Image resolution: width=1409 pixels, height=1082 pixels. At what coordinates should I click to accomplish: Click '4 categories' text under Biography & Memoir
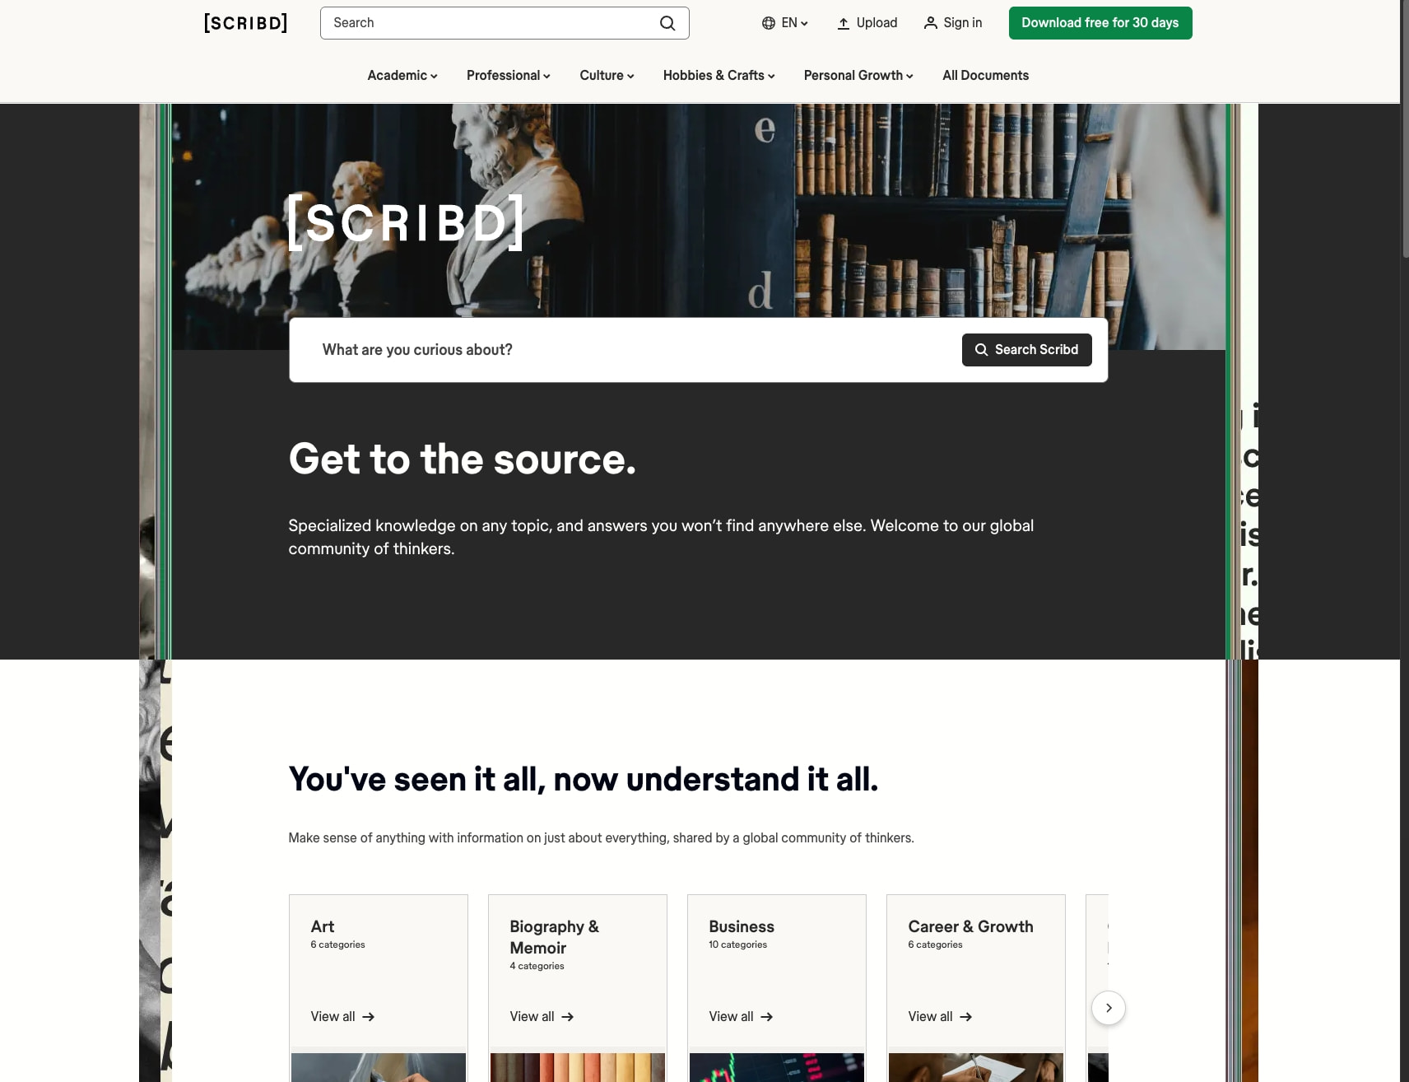click(537, 966)
